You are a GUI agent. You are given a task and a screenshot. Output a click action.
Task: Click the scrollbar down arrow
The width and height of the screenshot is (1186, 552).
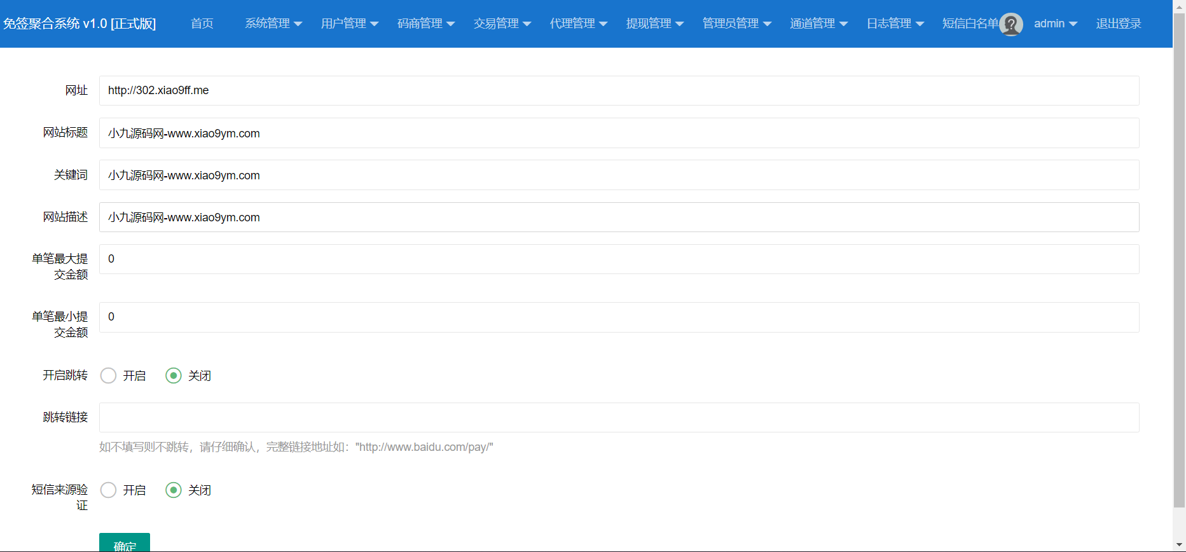[x=1179, y=546]
